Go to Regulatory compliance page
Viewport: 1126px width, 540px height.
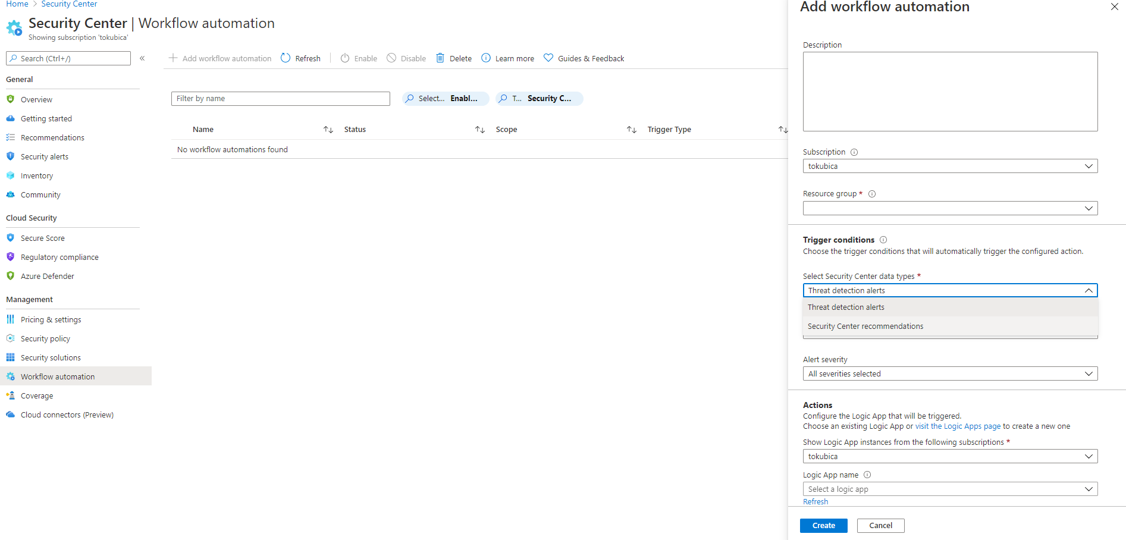(x=59, y=257)
